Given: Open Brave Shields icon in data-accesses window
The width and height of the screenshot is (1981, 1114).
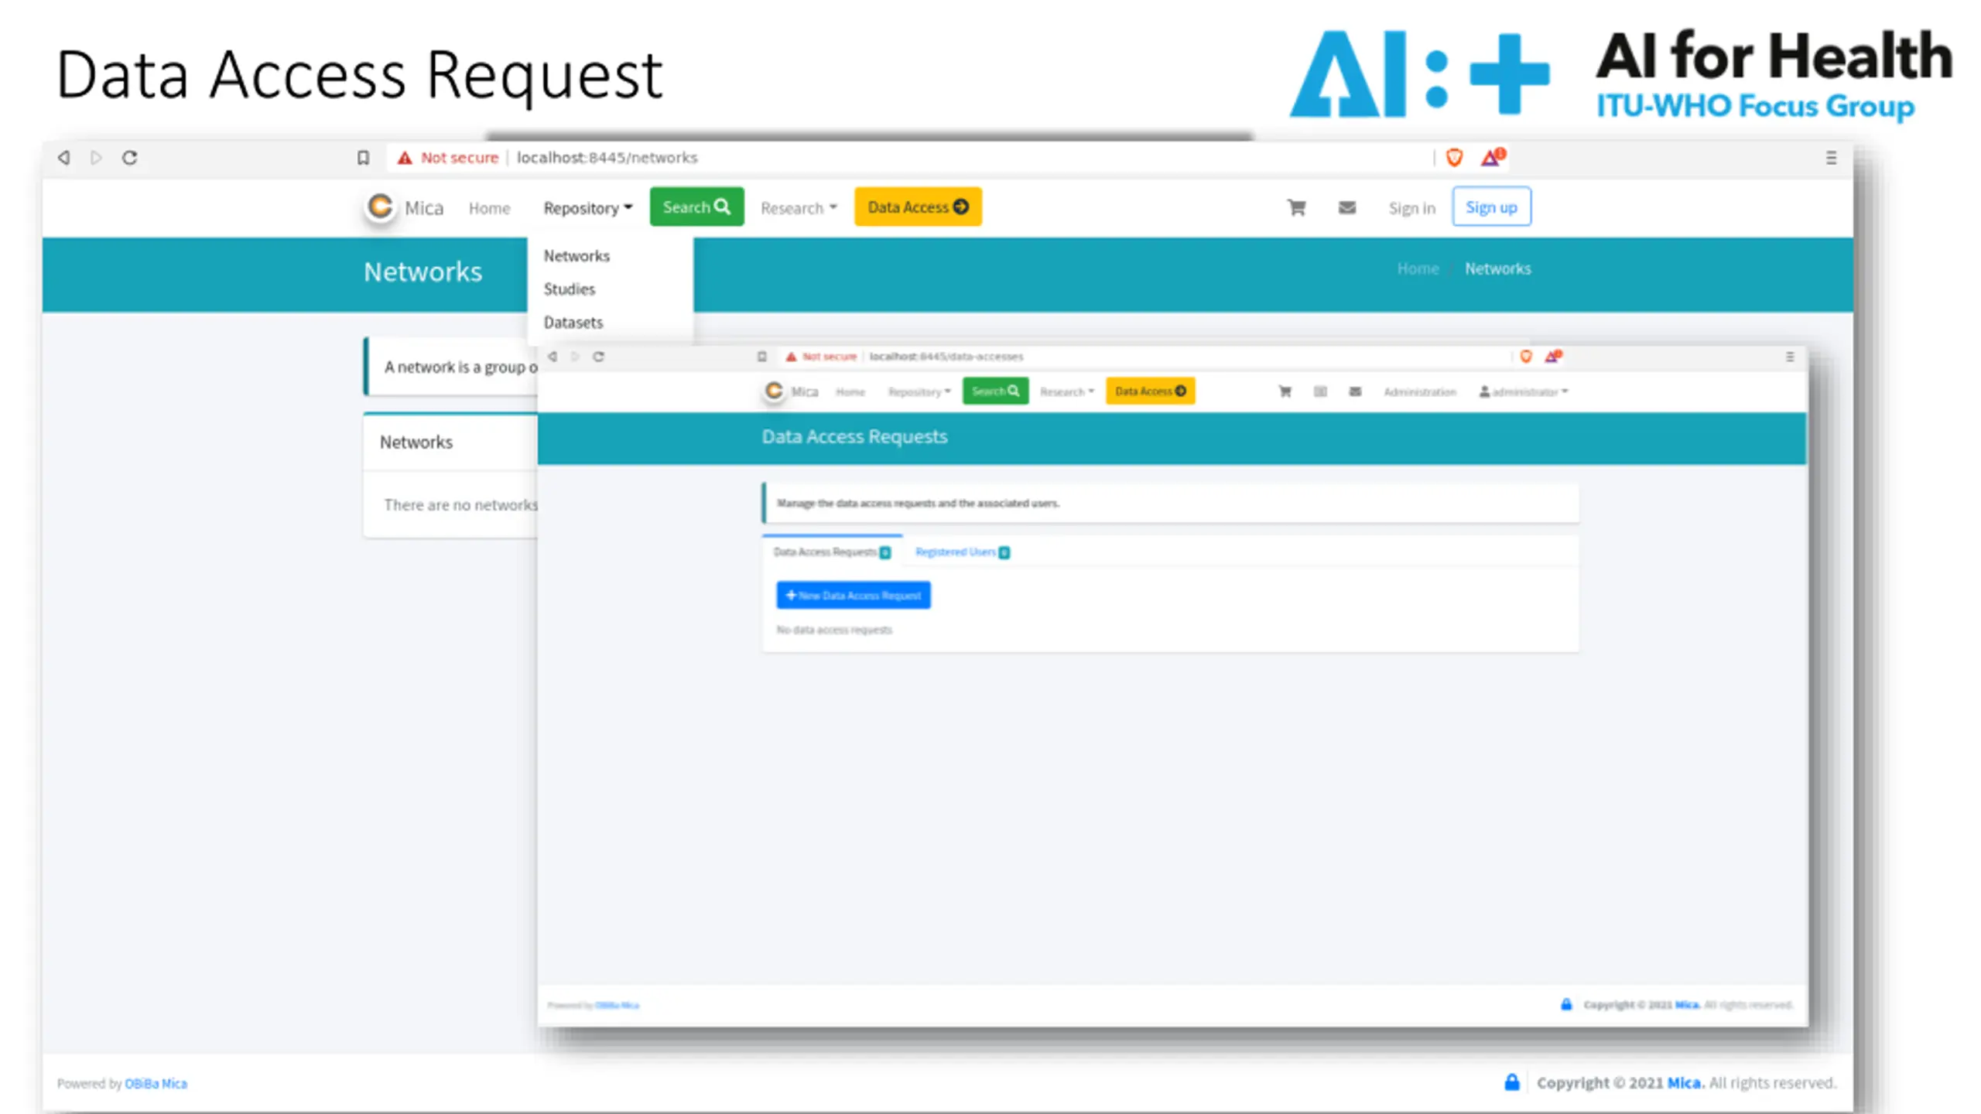Looking at the screenshot, I should point(1526,357).
